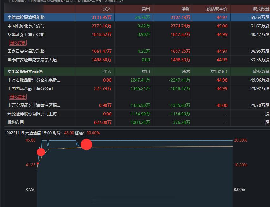
Task: Click the 69.64万股 volume cell
Action: 260,17
